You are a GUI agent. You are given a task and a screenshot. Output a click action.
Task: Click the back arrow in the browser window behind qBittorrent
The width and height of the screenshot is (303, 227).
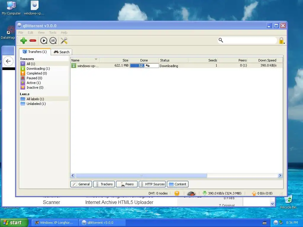[8, 61]
